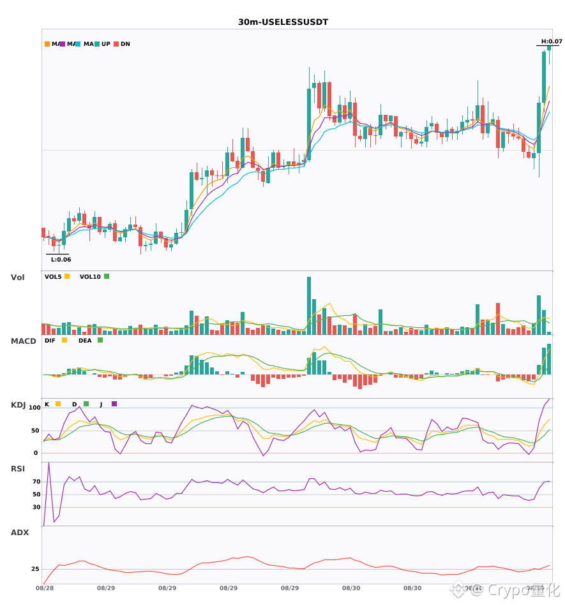Click the VOL5 legend text
565x606 pixels.
[53, 277]
